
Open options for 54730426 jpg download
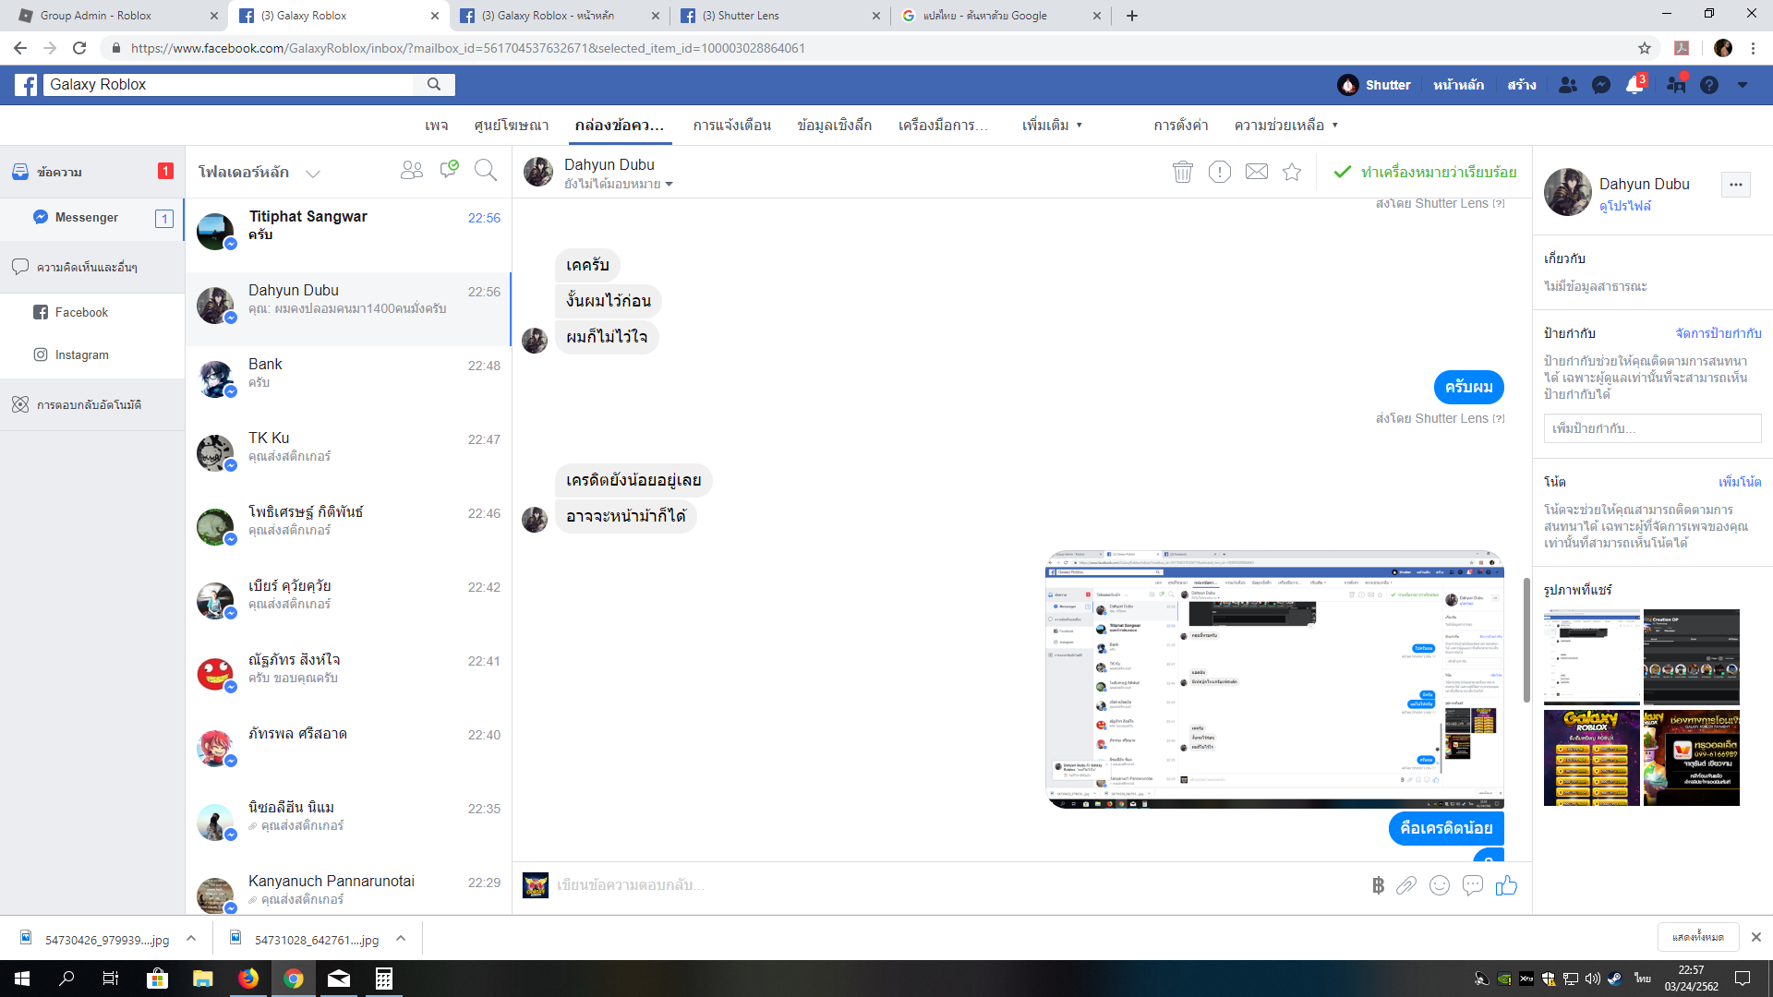[x=191, y=939]
